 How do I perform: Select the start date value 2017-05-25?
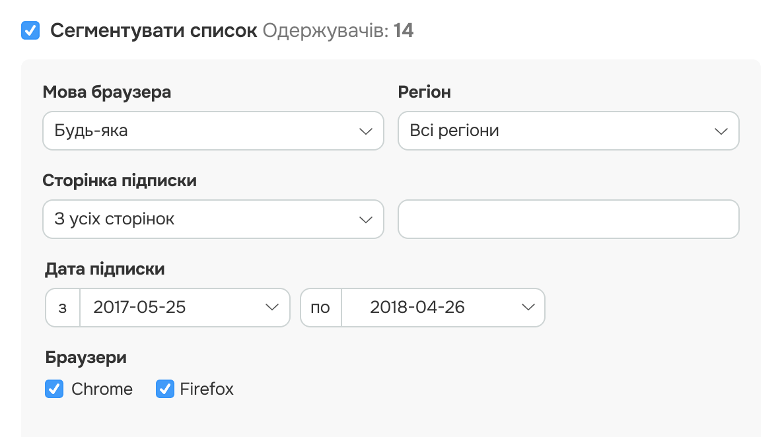(140, 308)
